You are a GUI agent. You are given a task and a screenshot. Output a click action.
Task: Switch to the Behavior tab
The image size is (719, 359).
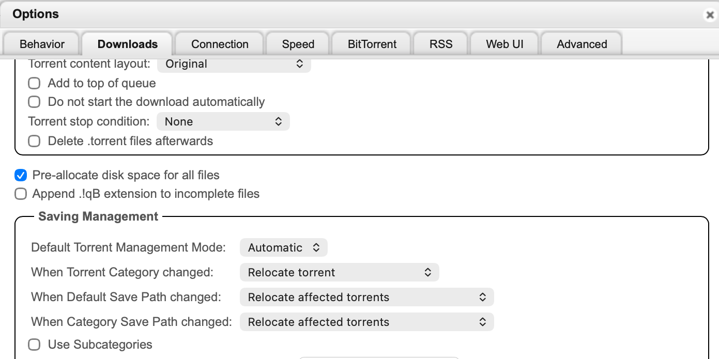[42, 44]
